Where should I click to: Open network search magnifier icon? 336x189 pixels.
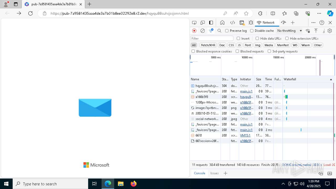[x=219, y=31]
